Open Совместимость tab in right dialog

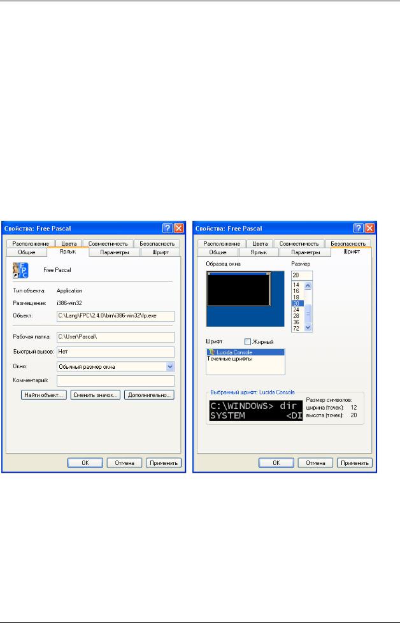[299, 243]
